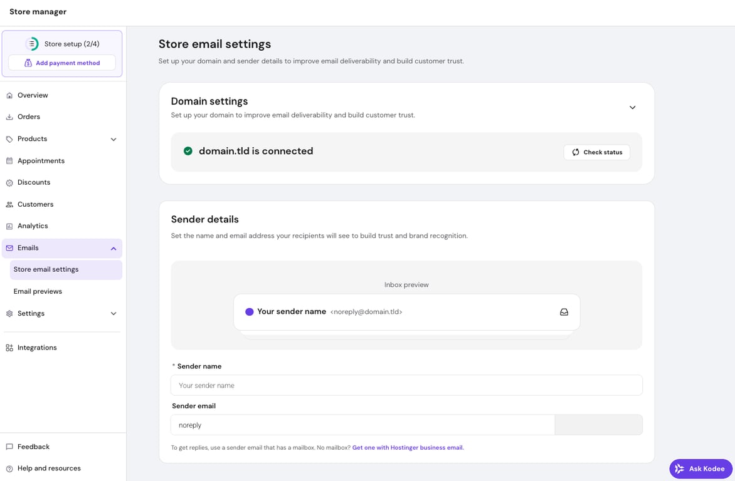Expand the Settings submenu chevron
The image size is (735, 481).
(114, 314)
